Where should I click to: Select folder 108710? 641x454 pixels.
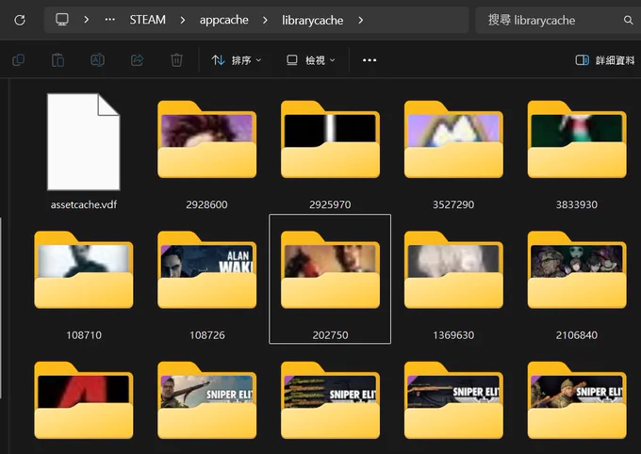(x=83, y=269)
